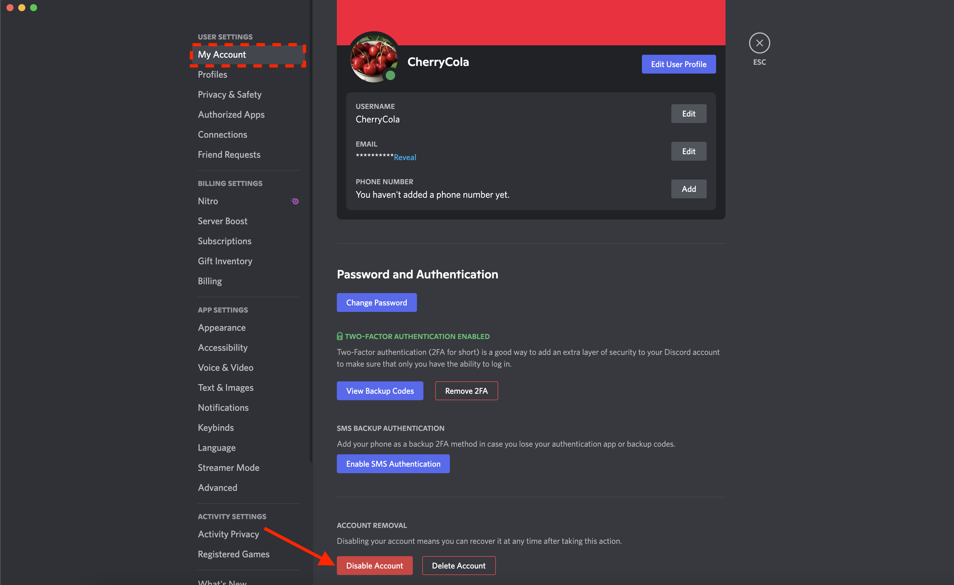Viewport: 954px width, 585px height.
Task: Select the Appearance settings menu item
Action: point(221,328)
